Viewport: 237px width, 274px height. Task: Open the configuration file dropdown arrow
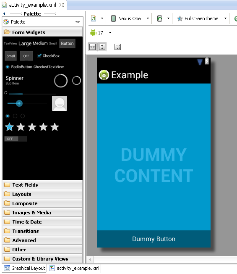click(102, 18)
